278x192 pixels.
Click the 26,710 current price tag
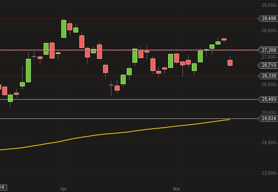click(x=268, y=65)
